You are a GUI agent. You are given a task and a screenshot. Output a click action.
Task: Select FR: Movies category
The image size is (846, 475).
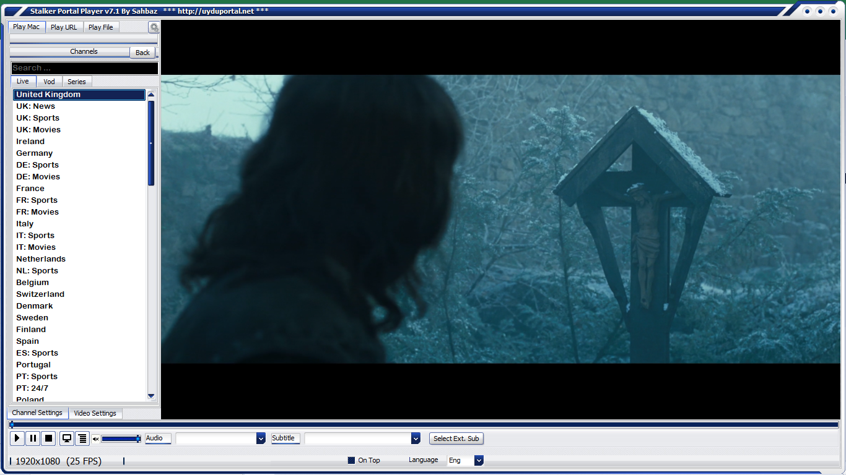click(x=79, y=212)
